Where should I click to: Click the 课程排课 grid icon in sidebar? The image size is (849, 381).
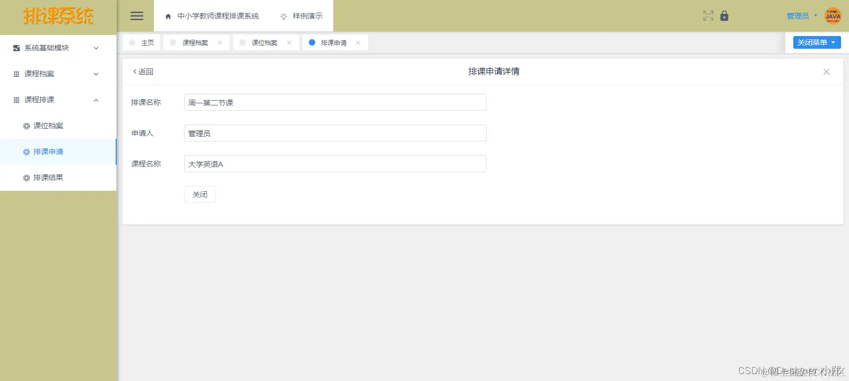coord(16,100)
